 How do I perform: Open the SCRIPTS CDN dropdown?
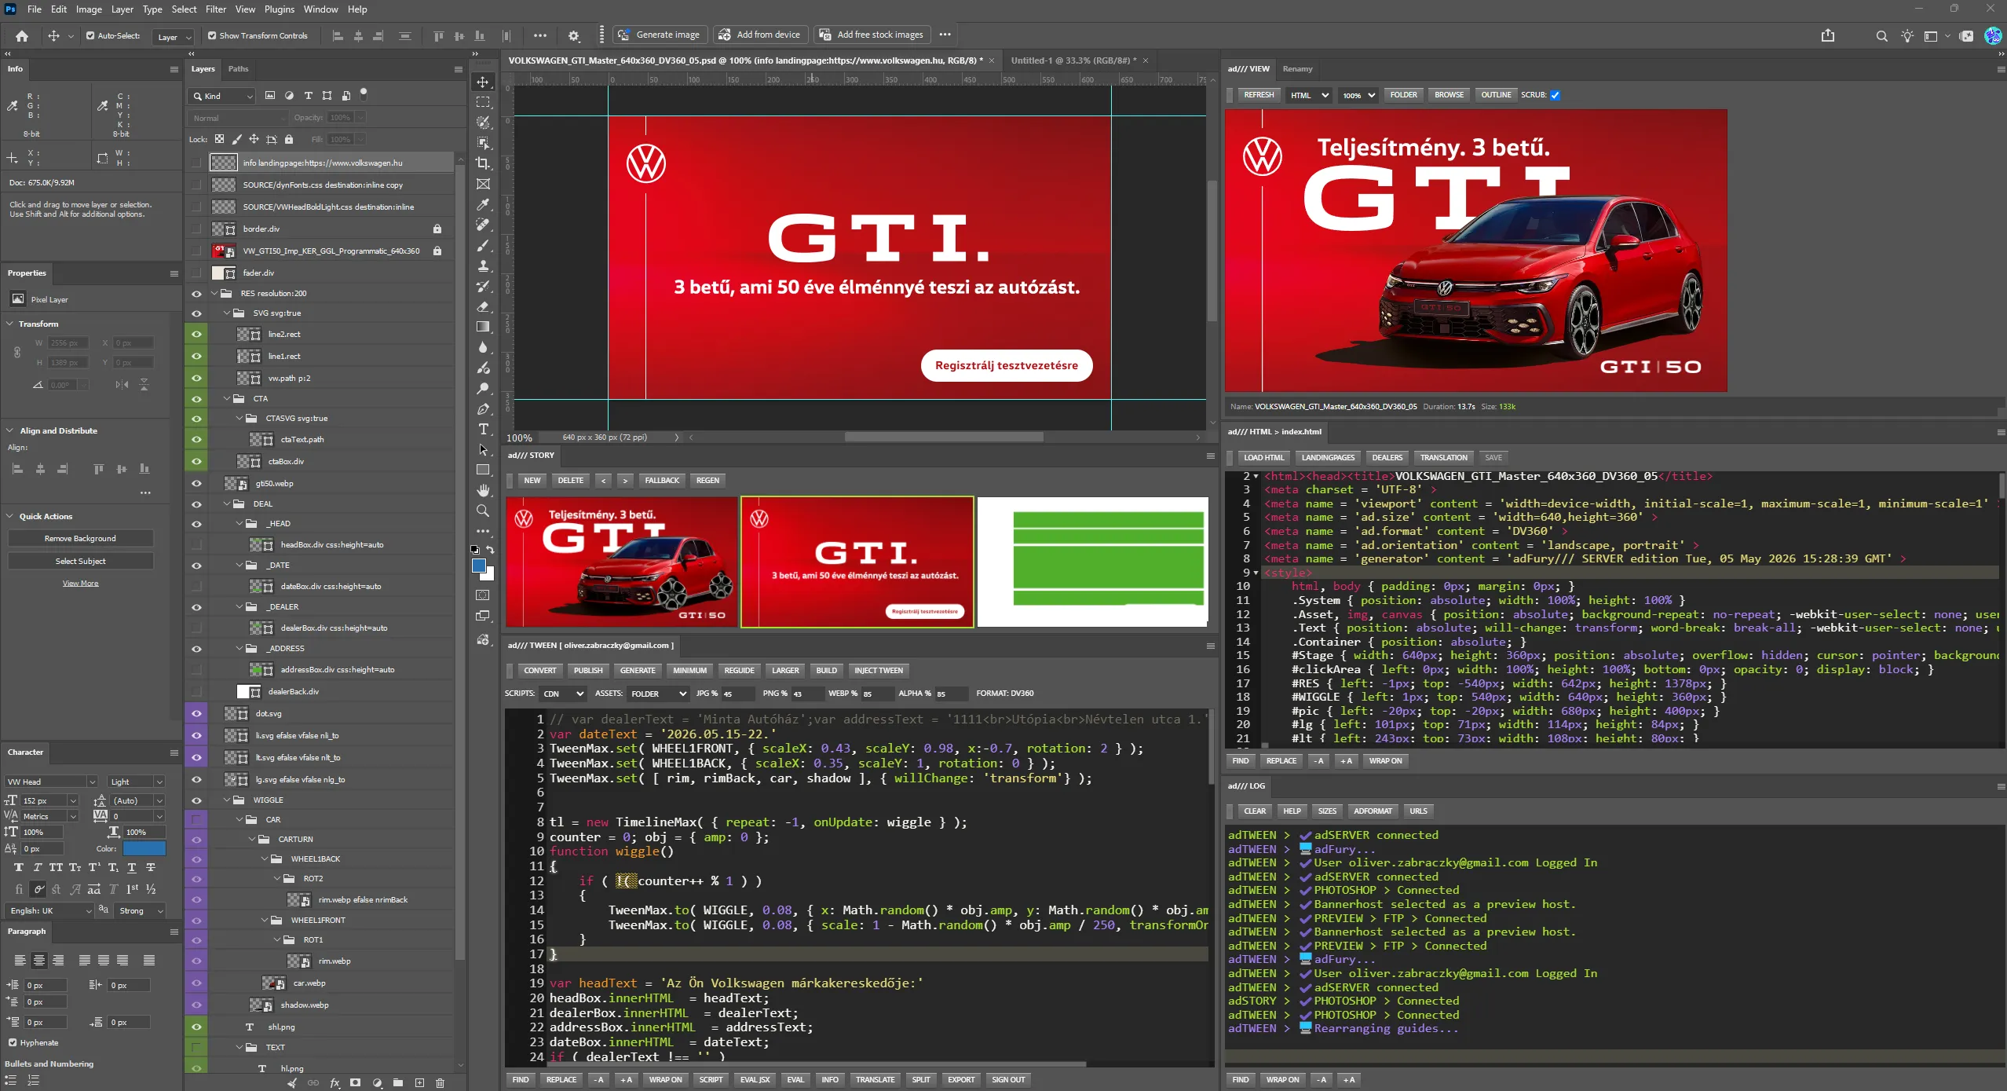[x=563, y=694]
